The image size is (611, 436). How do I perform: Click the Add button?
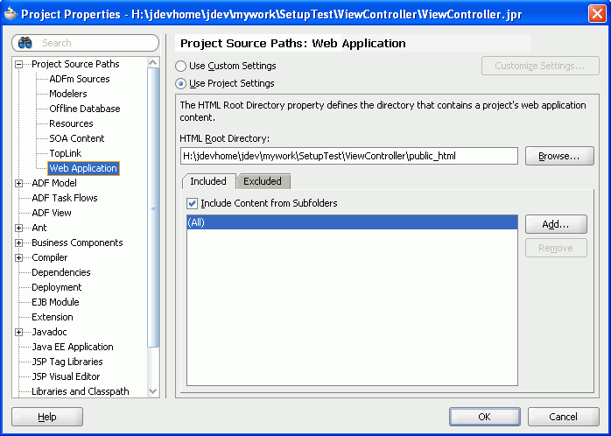point(556,224)
